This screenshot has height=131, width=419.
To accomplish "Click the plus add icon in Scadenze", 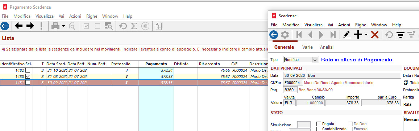I will click(358, 35).
